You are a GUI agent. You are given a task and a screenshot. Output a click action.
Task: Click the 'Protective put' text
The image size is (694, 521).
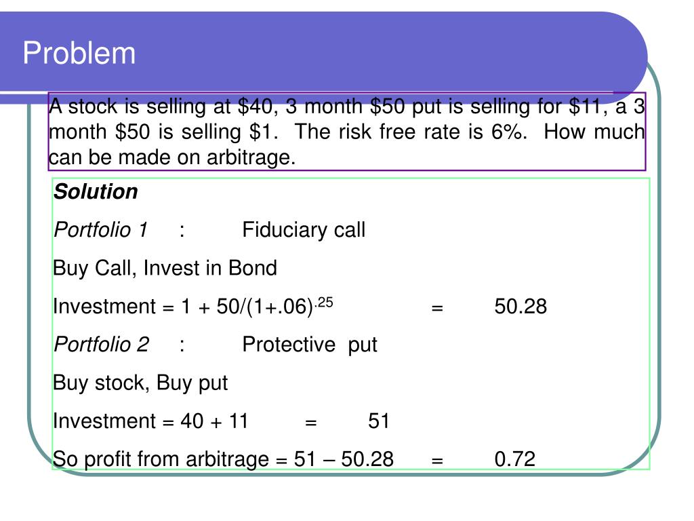click(x=310, y=345)
